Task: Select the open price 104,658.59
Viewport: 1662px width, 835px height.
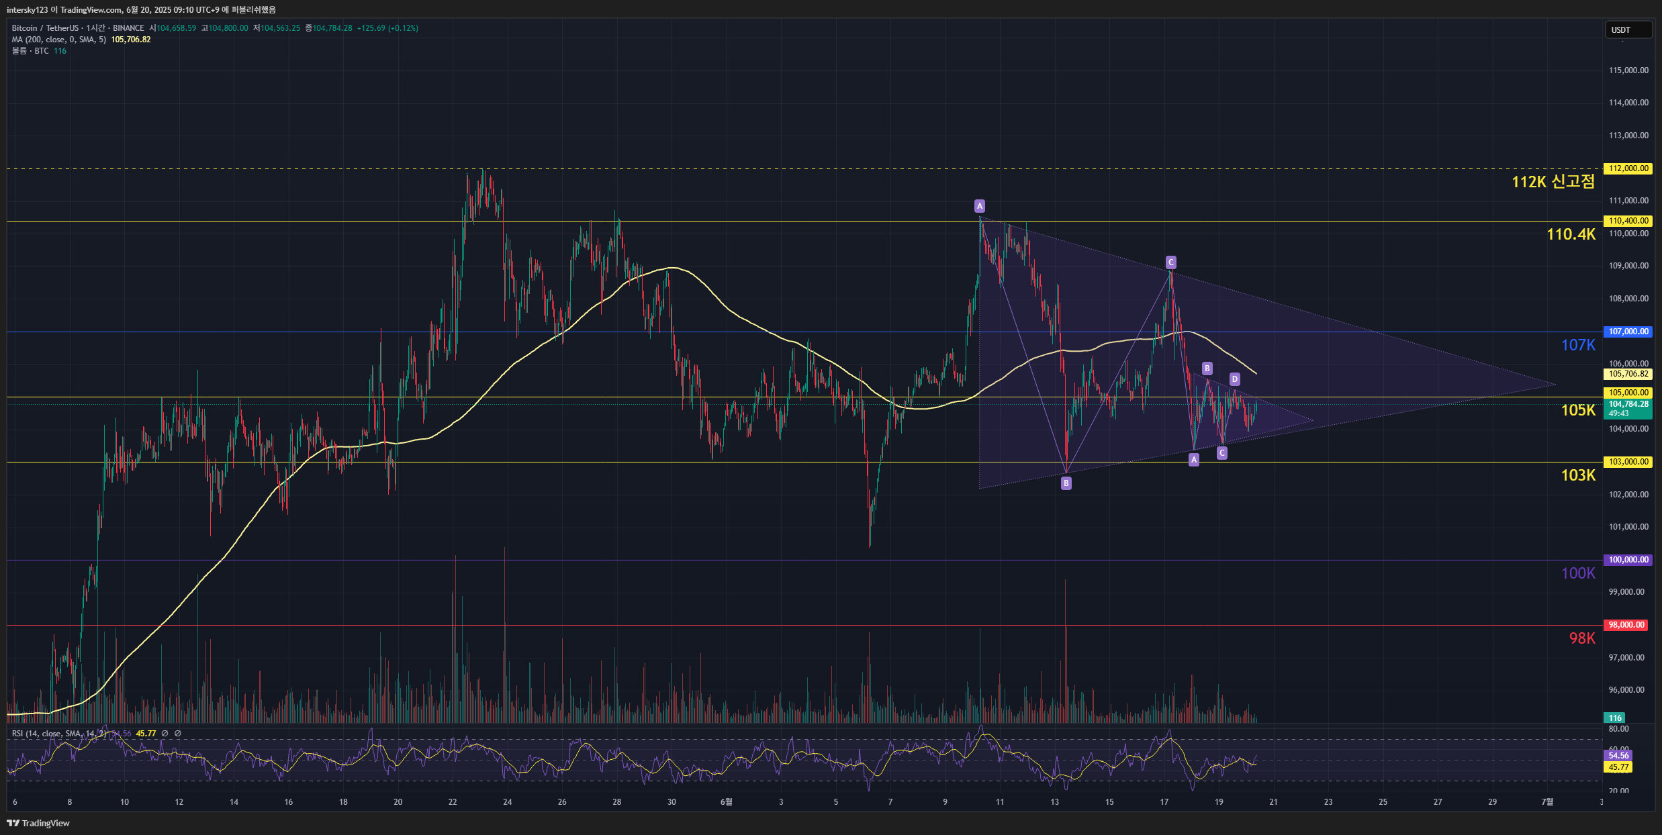Action: (176, 28)
